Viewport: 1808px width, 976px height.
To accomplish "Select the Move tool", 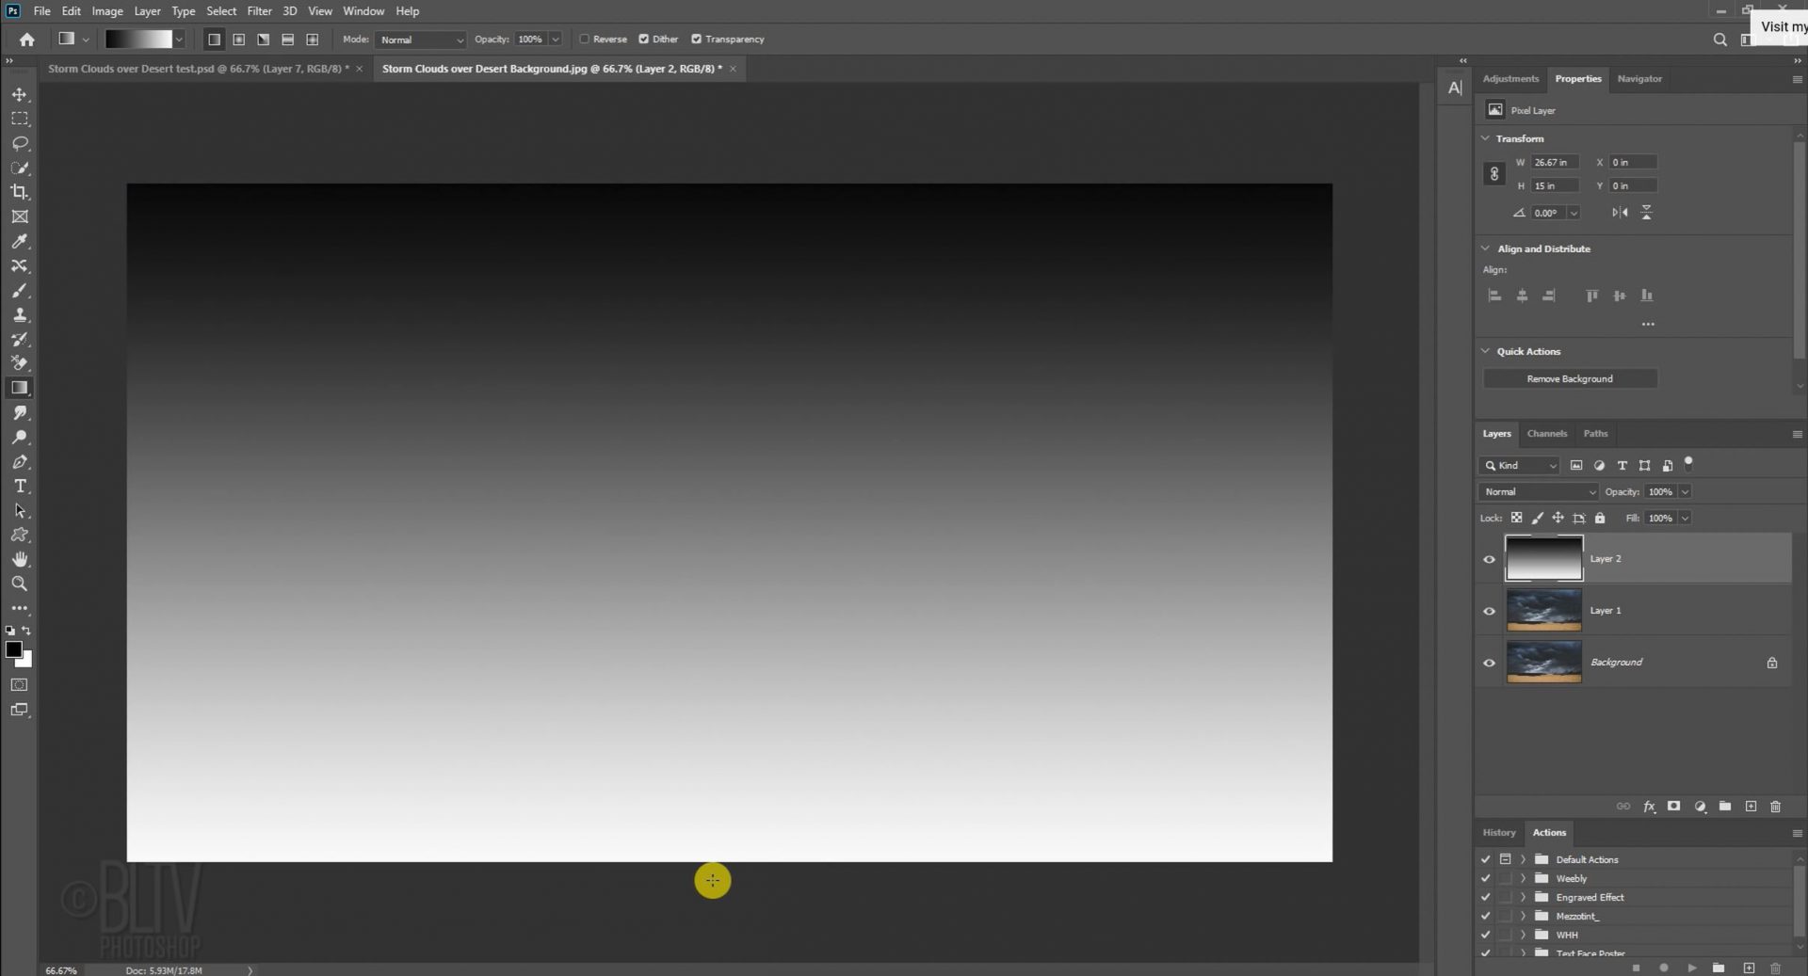I will point(20,94).
